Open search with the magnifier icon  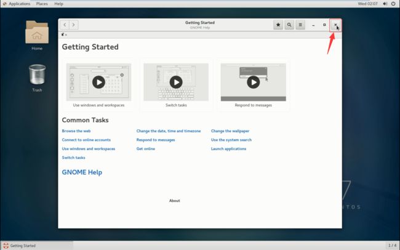tap(289, 25)
